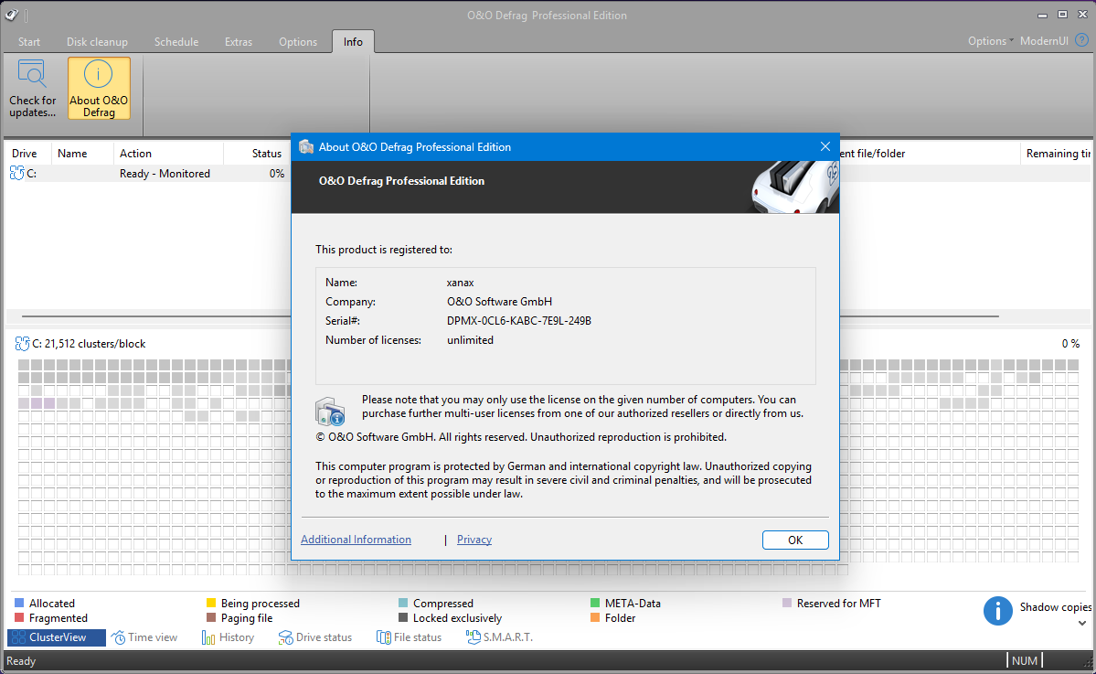Click the Check for updates icon
This screenshot has width=1096, height=674.
32,74
